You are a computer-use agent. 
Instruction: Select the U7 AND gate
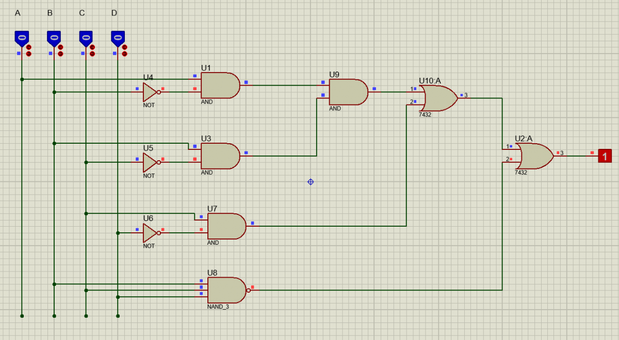click(225, 226)
